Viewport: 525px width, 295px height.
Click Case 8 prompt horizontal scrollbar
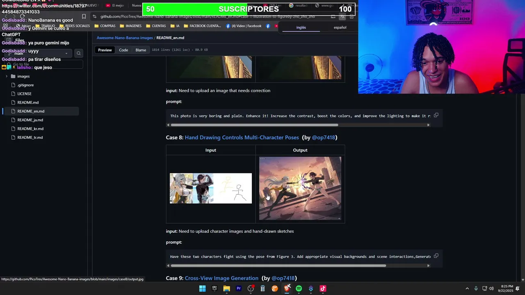click(278, 265)
